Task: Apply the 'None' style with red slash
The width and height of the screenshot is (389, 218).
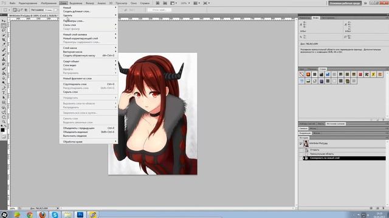Action: (x=301, y=74)
